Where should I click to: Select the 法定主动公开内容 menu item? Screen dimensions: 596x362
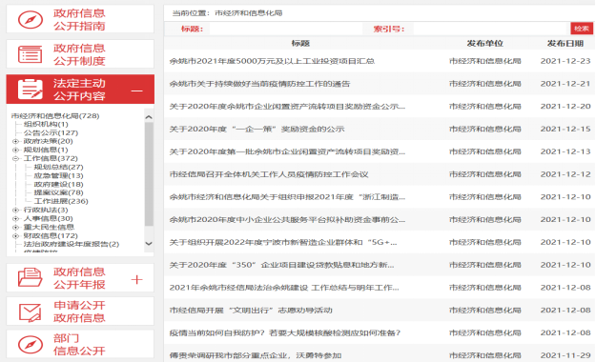[x=80, y=90]
